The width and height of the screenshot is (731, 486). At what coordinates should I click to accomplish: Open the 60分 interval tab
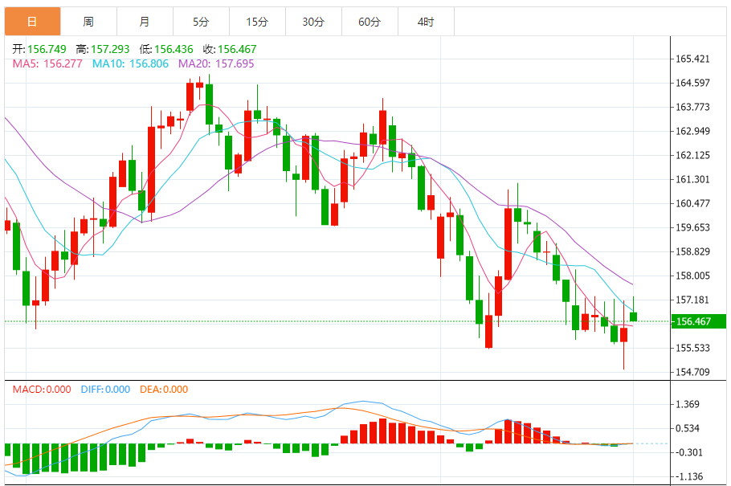[x=370, y=22]
